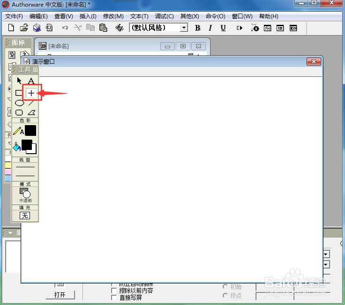Click the pencil text color swatch
Screen dimensions: 345x305
click(x=30, y=131)
